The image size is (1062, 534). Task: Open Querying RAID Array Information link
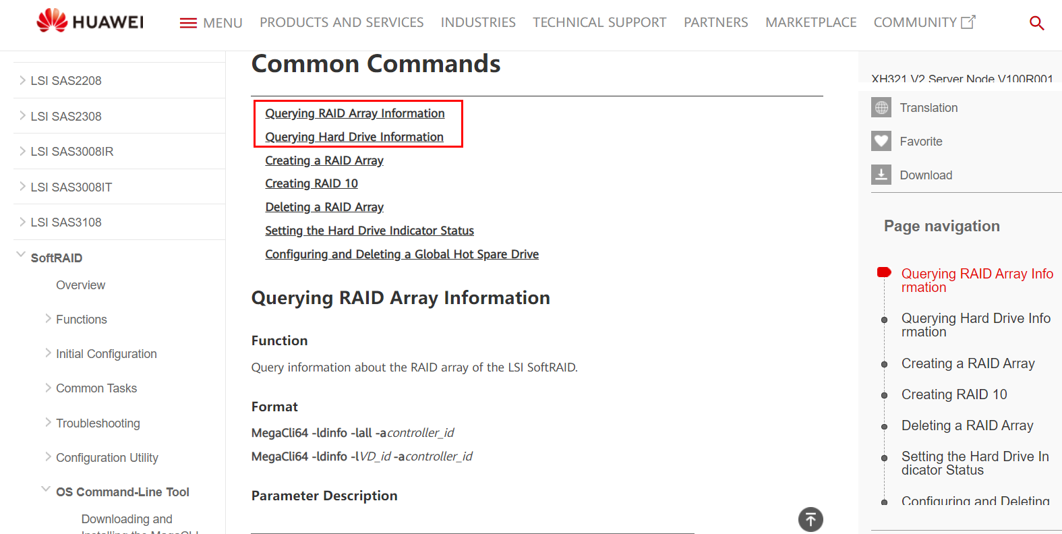pos(355,113)
